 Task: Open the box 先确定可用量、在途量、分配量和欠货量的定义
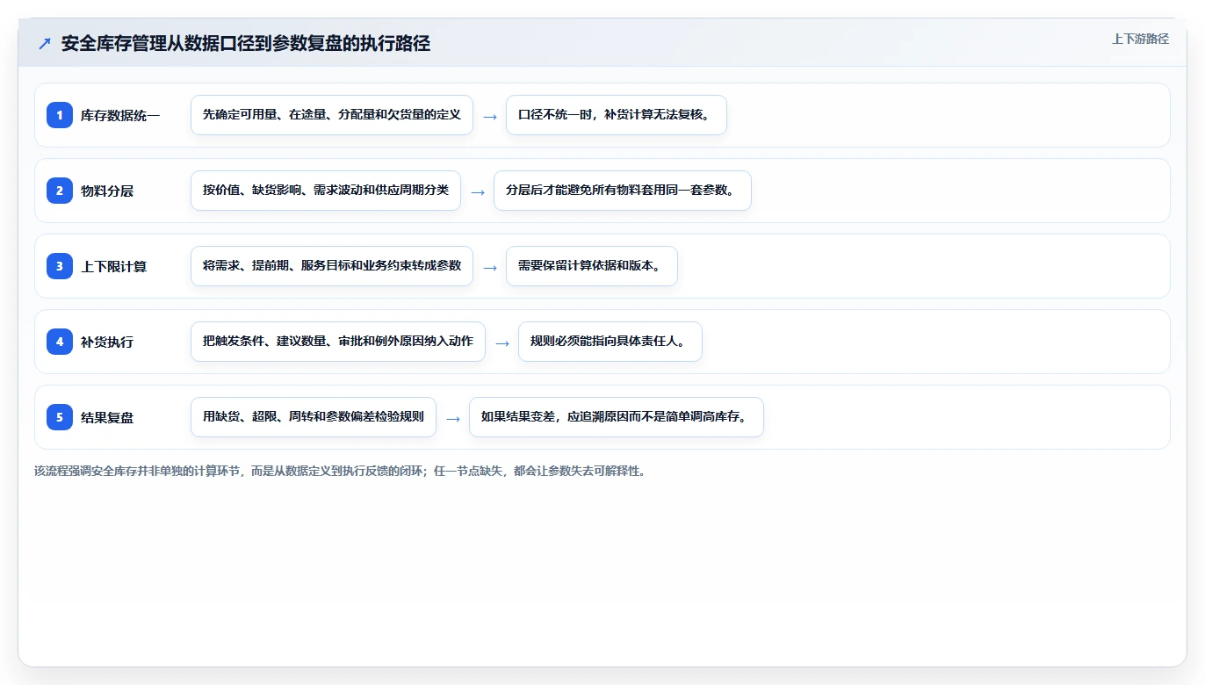(332, 115)
